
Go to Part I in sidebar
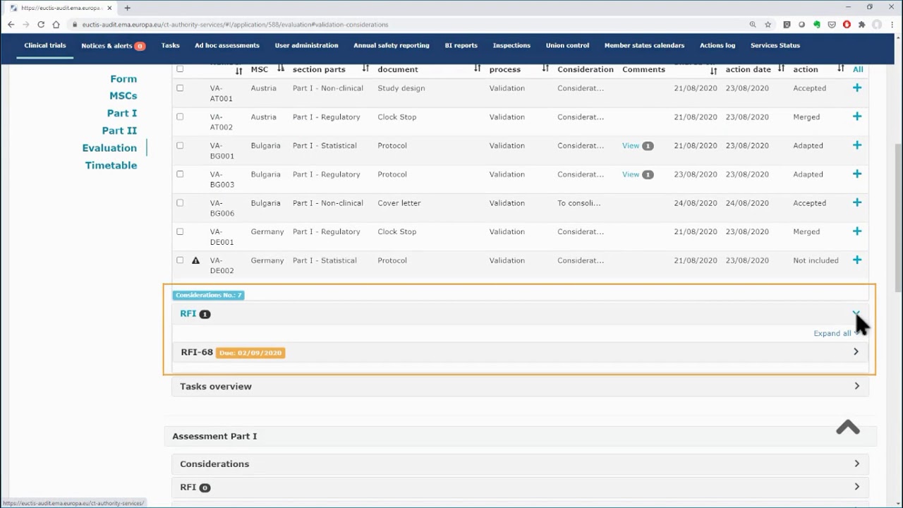pos(122,113)
